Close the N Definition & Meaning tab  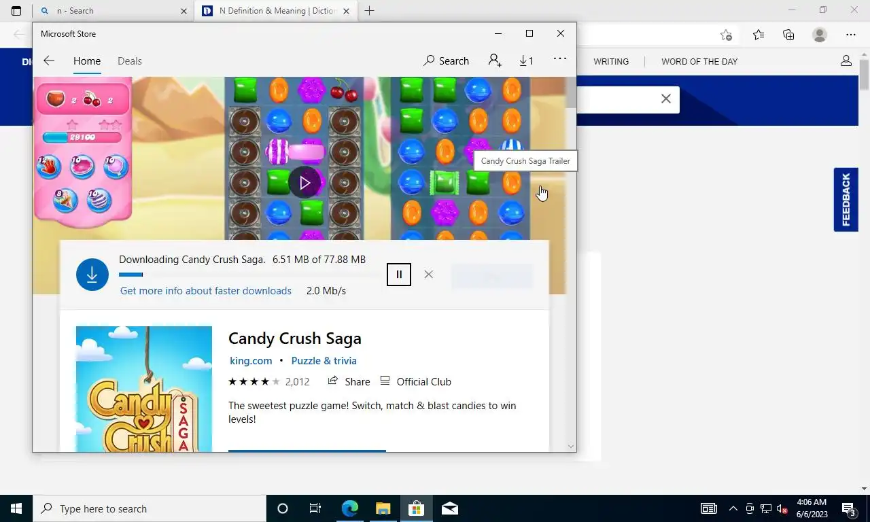pos(347,11)
